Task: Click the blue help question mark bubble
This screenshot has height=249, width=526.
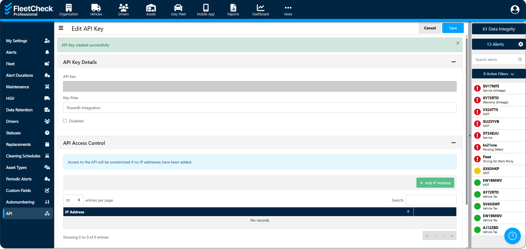Action: click(x=512, y=236)
